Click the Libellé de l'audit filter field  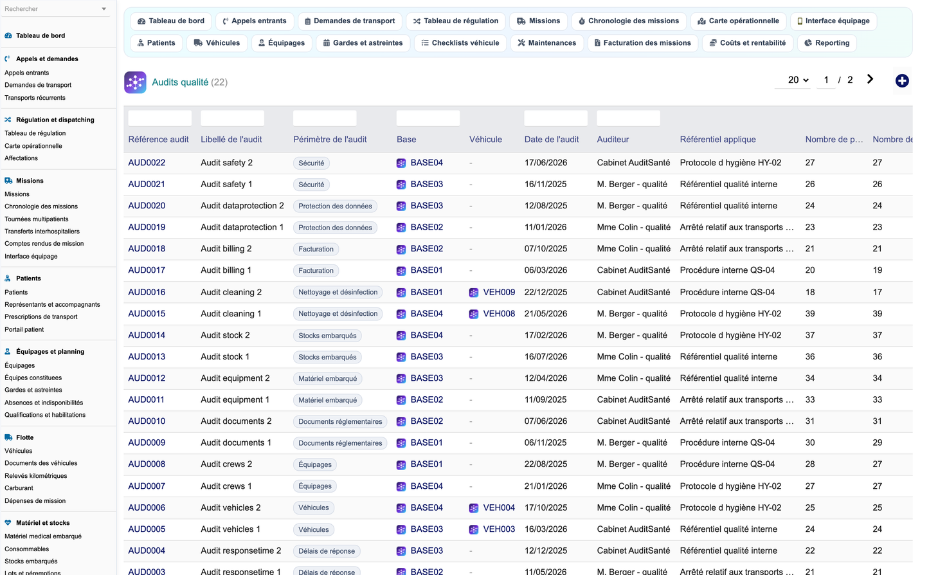click(x=233, y=118)
